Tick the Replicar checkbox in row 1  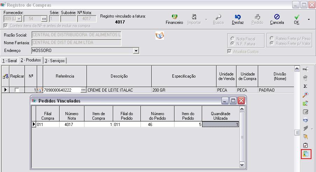(x=17, y=90)
